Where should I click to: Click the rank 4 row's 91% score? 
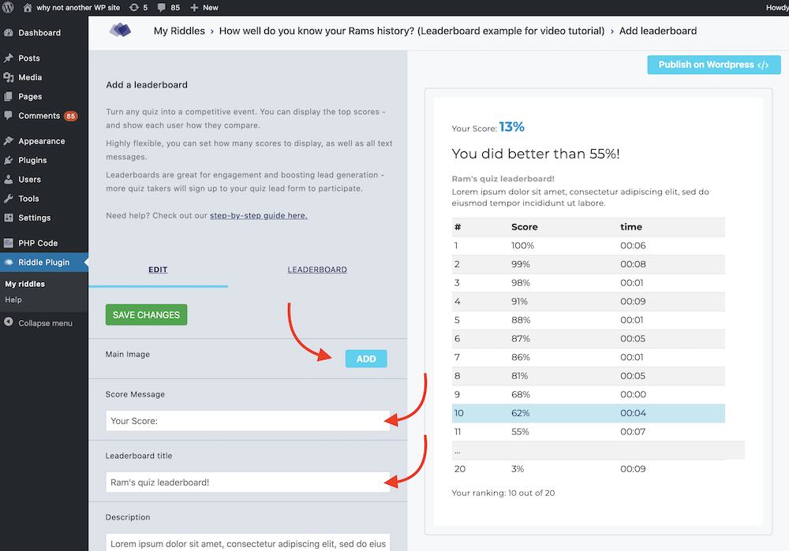pyautogui.click(x=520, y=301)
